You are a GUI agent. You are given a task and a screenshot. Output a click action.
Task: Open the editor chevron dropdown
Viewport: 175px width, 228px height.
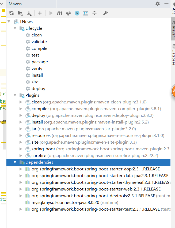(2, 3)
